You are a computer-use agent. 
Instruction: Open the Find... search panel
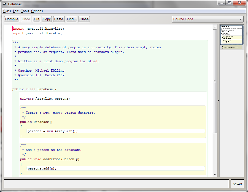71,19
